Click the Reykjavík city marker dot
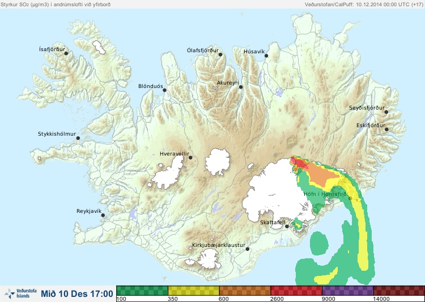425x302 pixels. click(x=103, y=215)
